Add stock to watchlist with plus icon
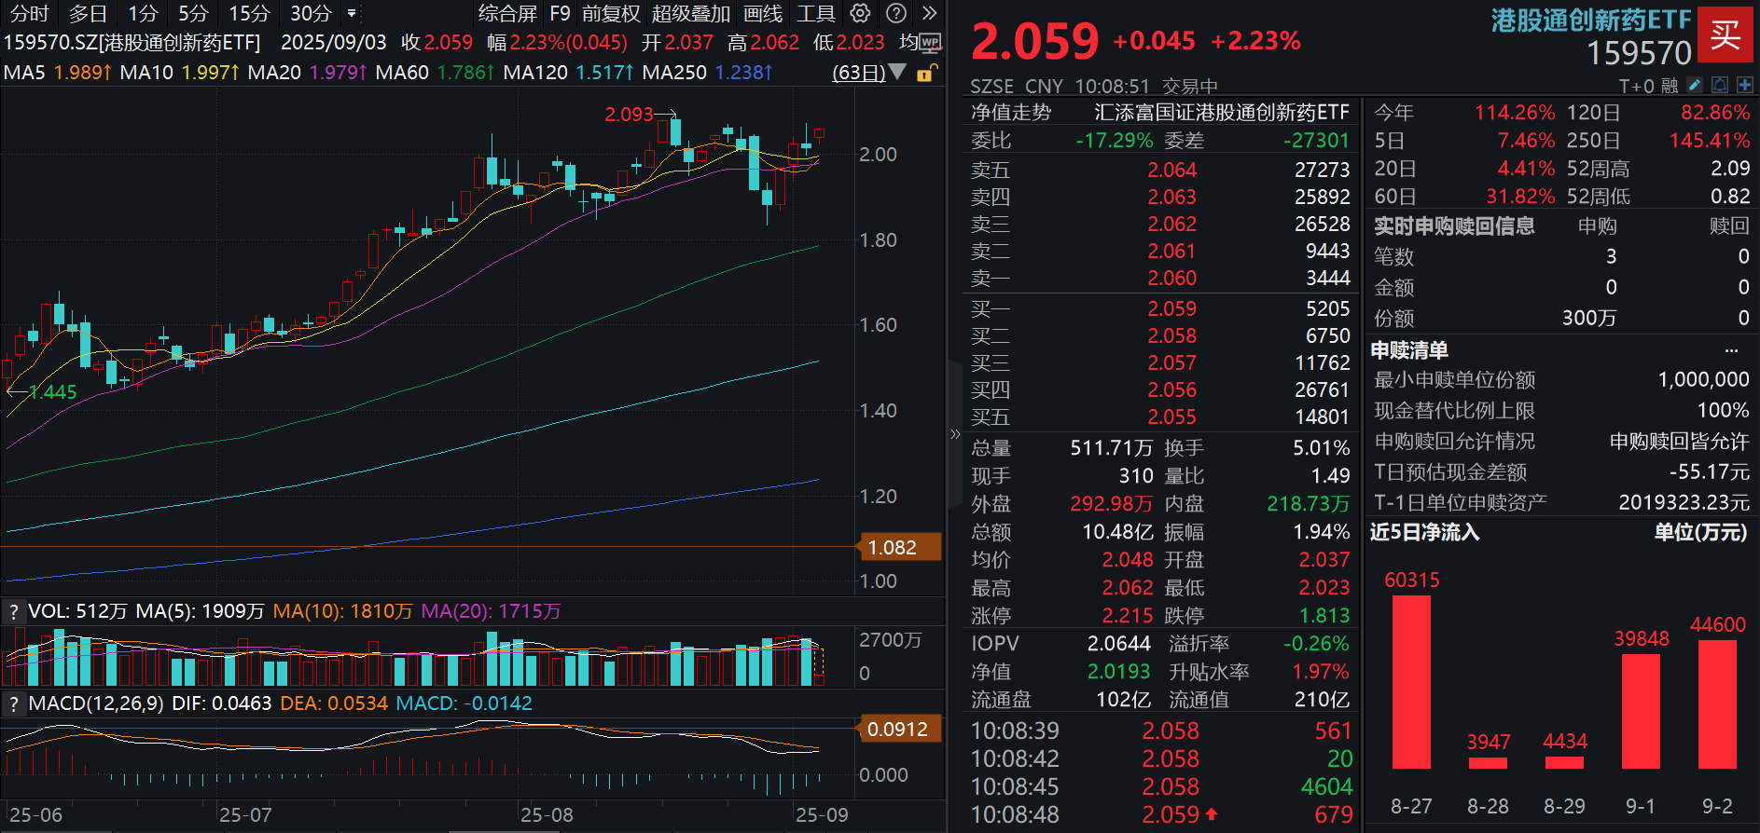 tap(1744, 86)
